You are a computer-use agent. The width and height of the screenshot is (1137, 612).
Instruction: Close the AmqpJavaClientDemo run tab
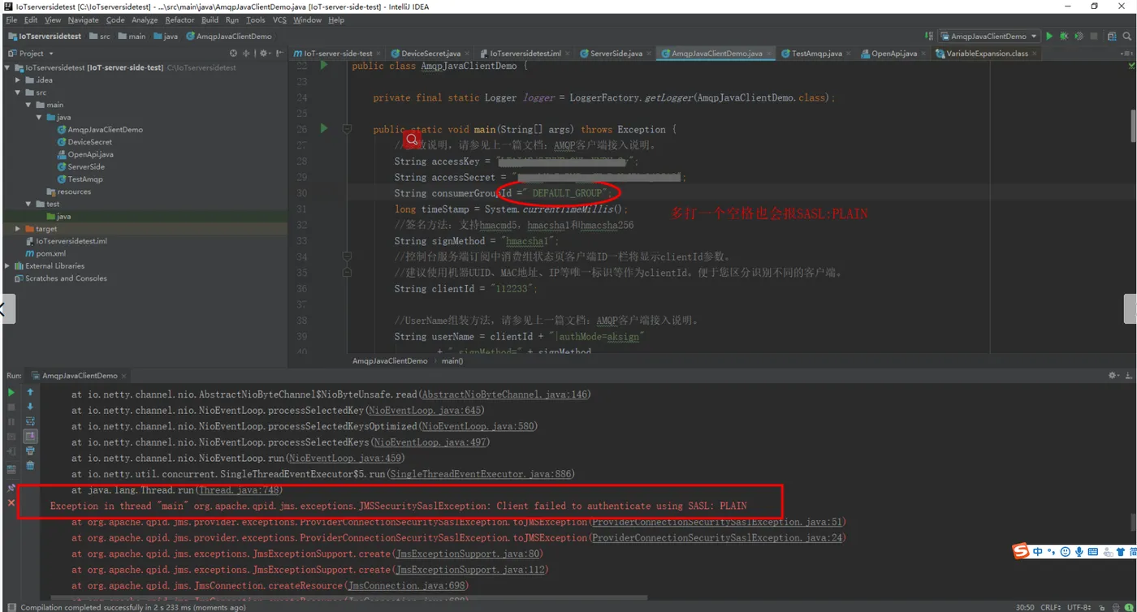124,376
